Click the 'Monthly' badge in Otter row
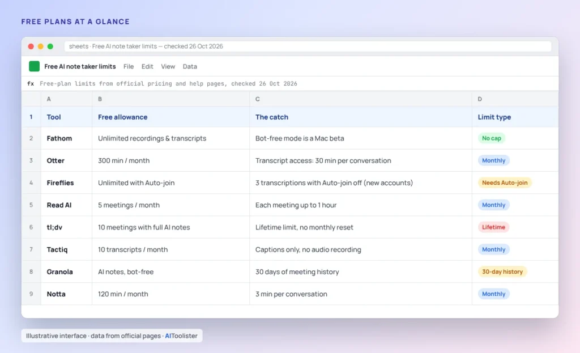The height and width of the screenshot is (353, 580). (x=493, y=160)
